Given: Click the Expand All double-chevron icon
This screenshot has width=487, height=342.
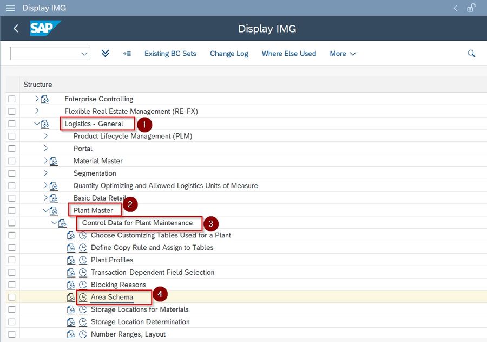Looking at the screenshot, I should tap(106, 53).
